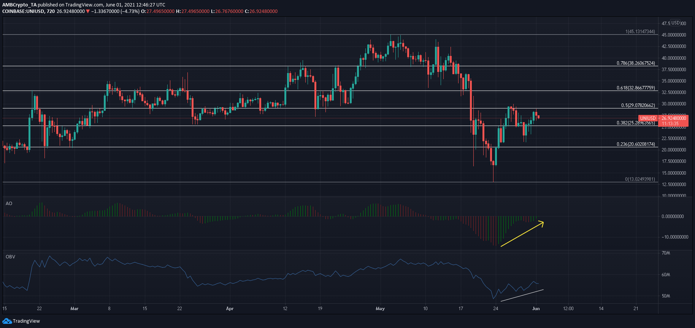Viewport: 695px width, 328px height.
Task: Select the 0.5(29.07820662) Fibonacci label
Action: [638, 105]
